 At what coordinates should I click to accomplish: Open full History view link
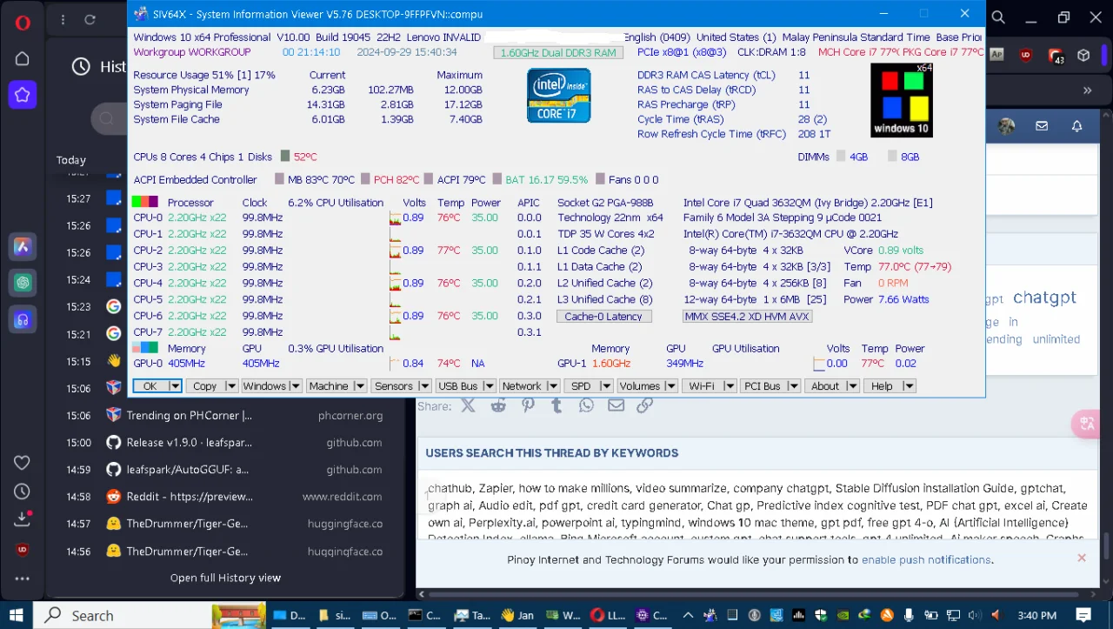pyautogui.click(x=225, y=578)
